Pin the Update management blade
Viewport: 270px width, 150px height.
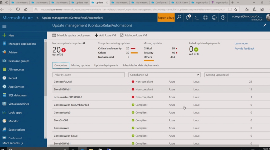[265, 25]
